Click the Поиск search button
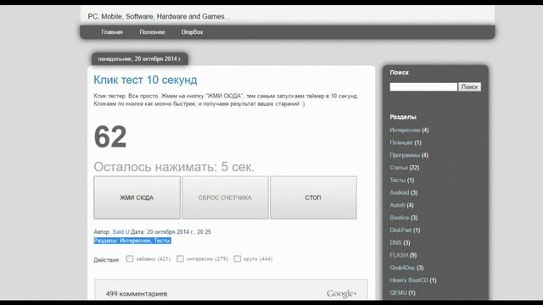Image resolution: width=543 pixels, height=305 pixels. 469,86
